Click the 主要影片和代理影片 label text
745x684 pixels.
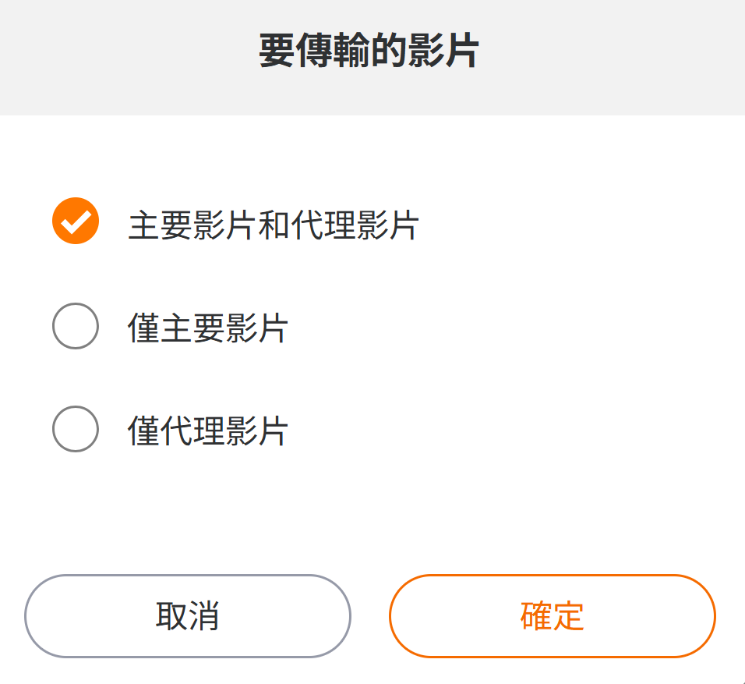pyautogui.click(x=274, y=225)
